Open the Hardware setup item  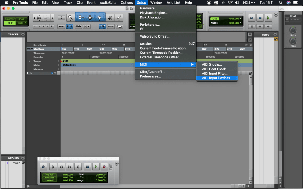pos(166,8)
